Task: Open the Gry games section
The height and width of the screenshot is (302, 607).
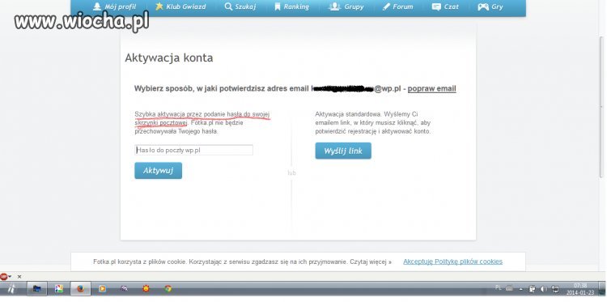Action: coord(490,6)
